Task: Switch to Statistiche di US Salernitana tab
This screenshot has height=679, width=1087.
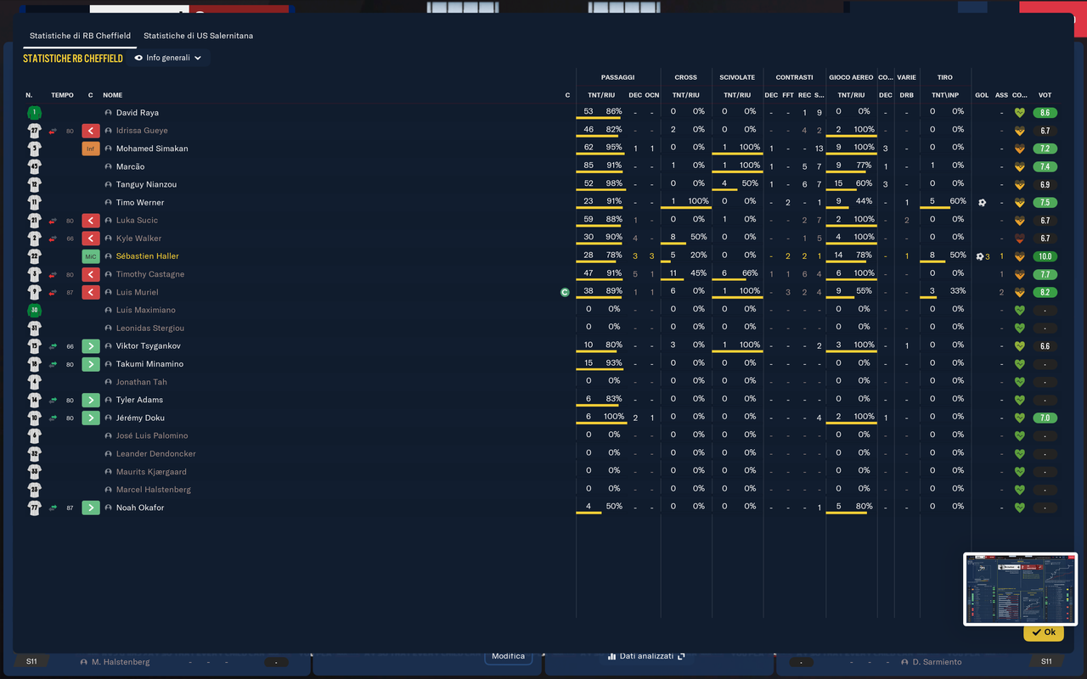Action: pos(198,36)
